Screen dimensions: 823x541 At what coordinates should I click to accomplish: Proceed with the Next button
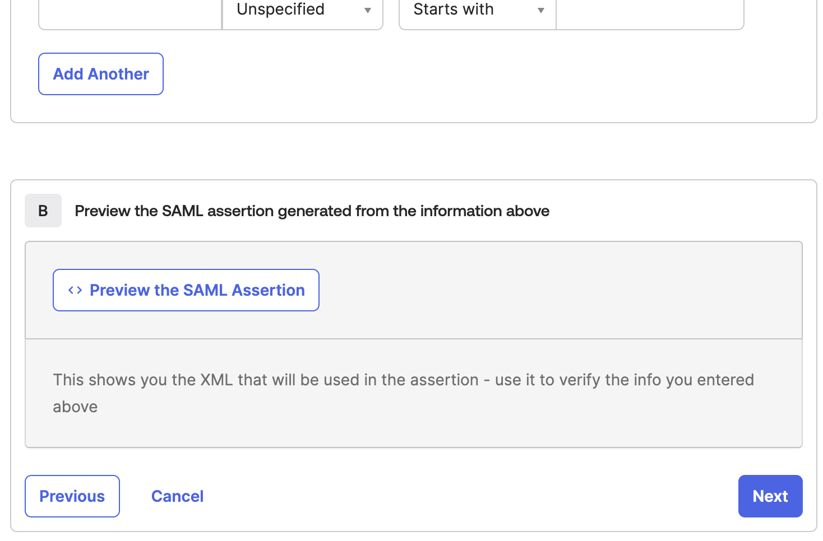(x=770, y=496)
